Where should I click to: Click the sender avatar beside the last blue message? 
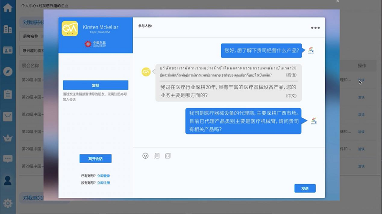tap(314, 121)
